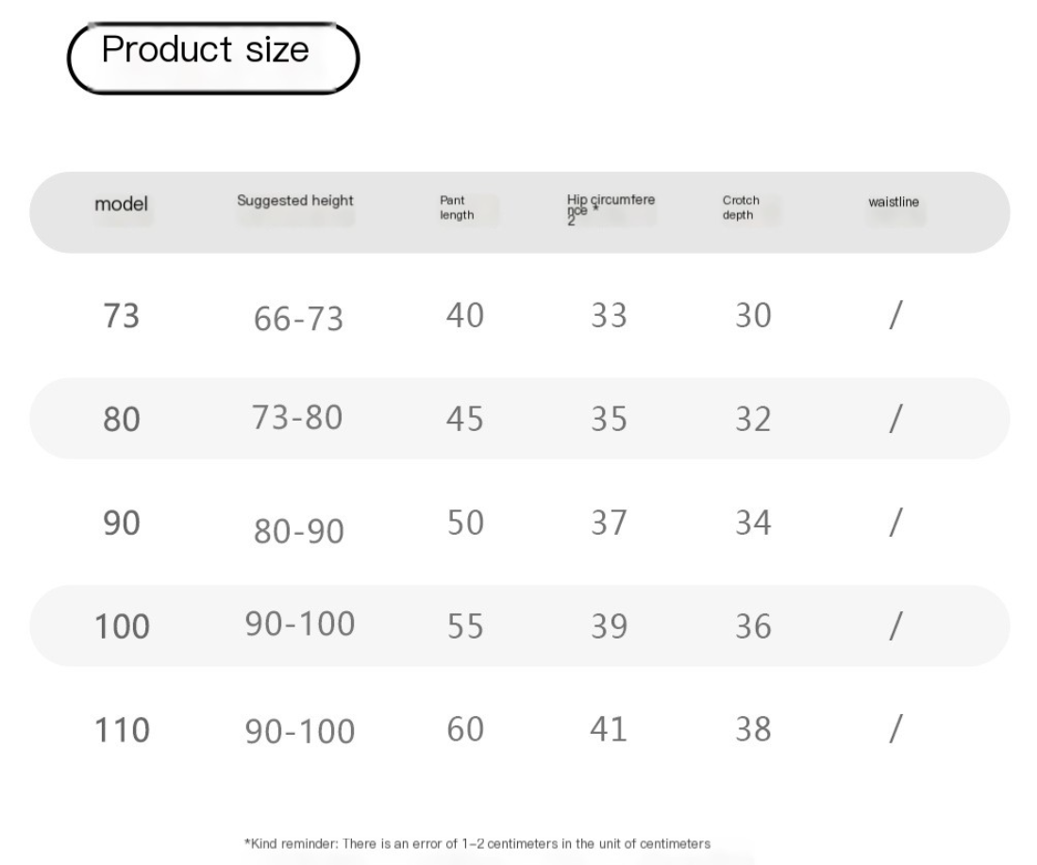Click the waistline slash in row 73
1037x865 pixels.
[895, 315]
